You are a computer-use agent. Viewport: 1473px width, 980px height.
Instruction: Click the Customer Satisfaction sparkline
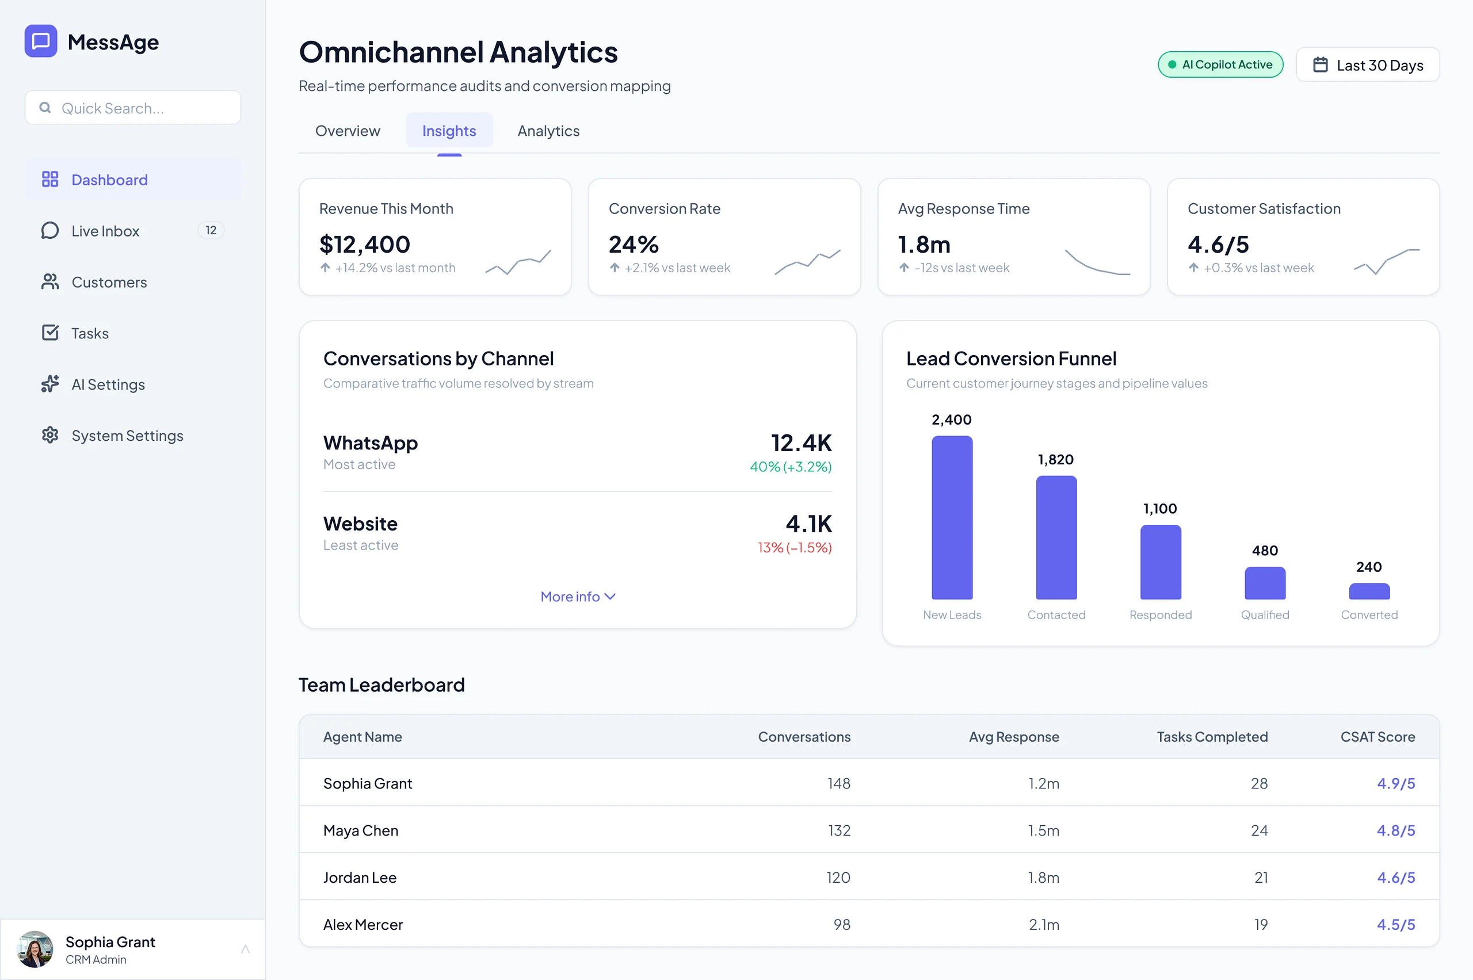pyautogui.click(x=1387, y=261)
